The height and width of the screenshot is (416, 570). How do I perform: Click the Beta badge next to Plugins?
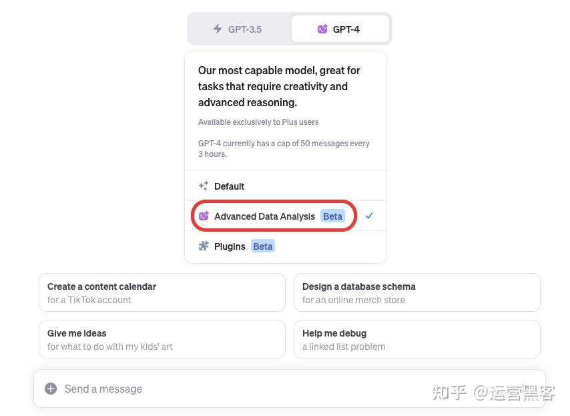263,246
